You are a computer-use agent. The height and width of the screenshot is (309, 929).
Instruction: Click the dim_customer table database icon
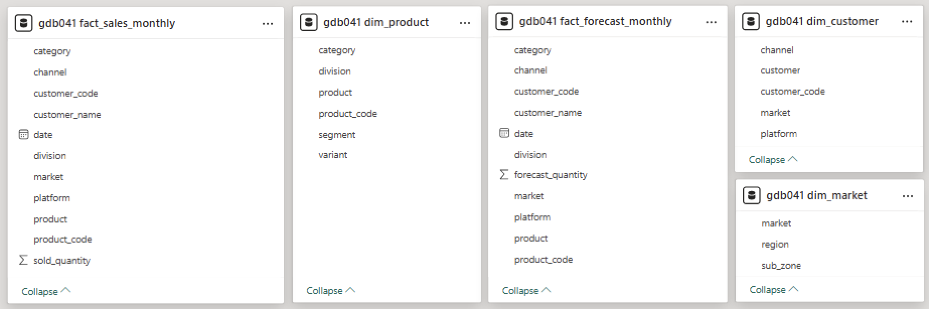(x=751, y=22)
